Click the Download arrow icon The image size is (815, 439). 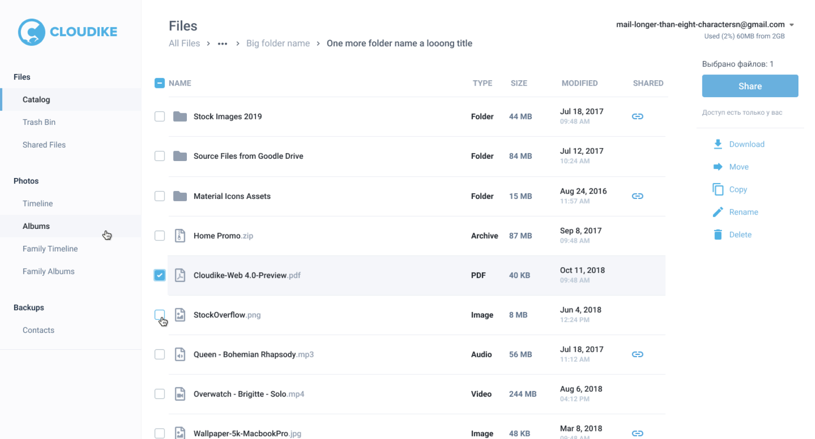(x=718, y=144)
